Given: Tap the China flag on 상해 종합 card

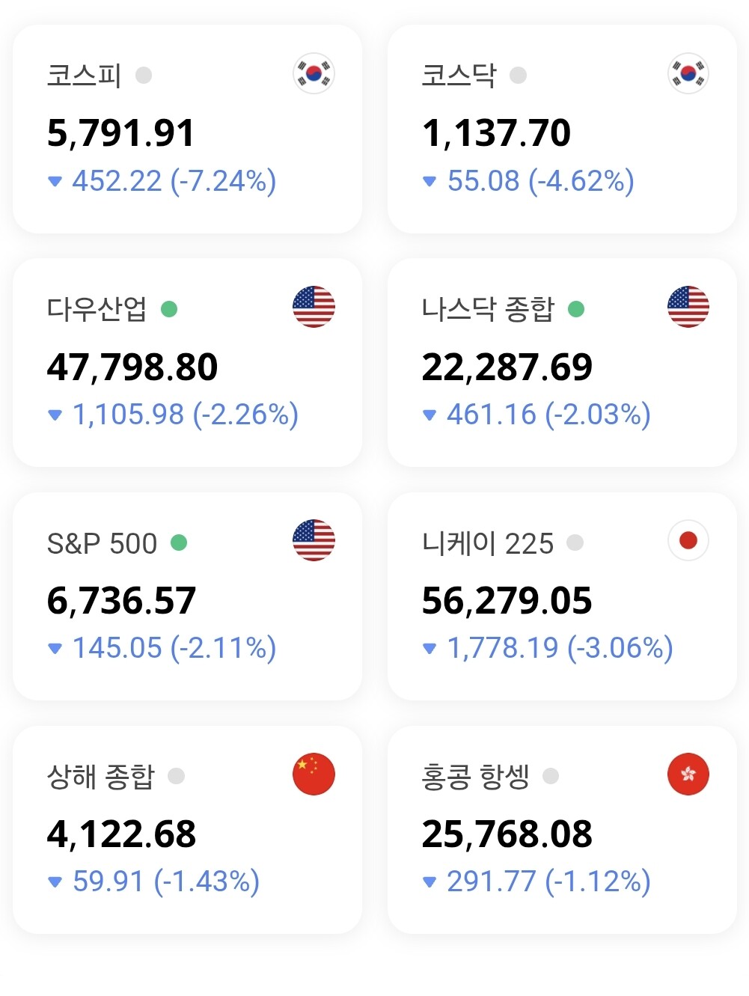Looking at the screenshot, I should (314, 774).
